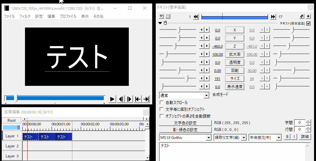This screenshot has height=161, width=316.
Task: Uncheck the テキスト[標準描画] enable checkbox
Action: (x=308, y=24)
